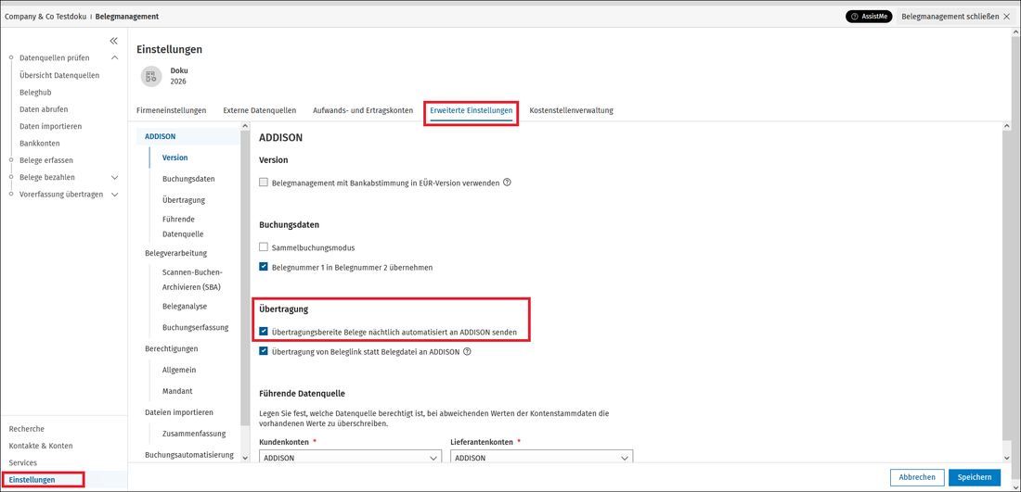Open Scannen-Buchen-Archivieren (SBA) settings
Screen dimensions: 1021x492
point(193,280)
